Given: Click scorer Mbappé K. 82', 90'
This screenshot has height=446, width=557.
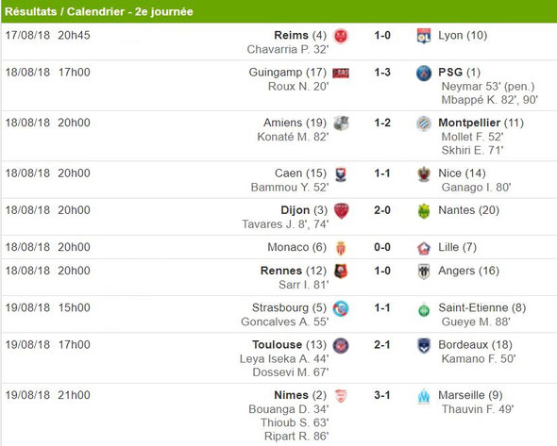Looking at the screenshot, I should click(x=490, y=100).
